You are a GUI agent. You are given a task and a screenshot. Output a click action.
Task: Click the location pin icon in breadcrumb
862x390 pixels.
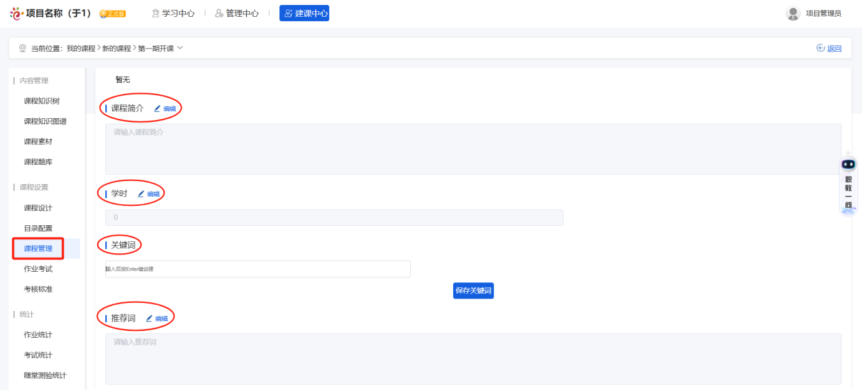tap(22, 48)
